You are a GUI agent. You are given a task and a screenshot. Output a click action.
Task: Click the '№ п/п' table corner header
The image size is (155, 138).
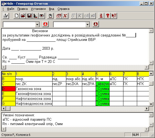9,74
